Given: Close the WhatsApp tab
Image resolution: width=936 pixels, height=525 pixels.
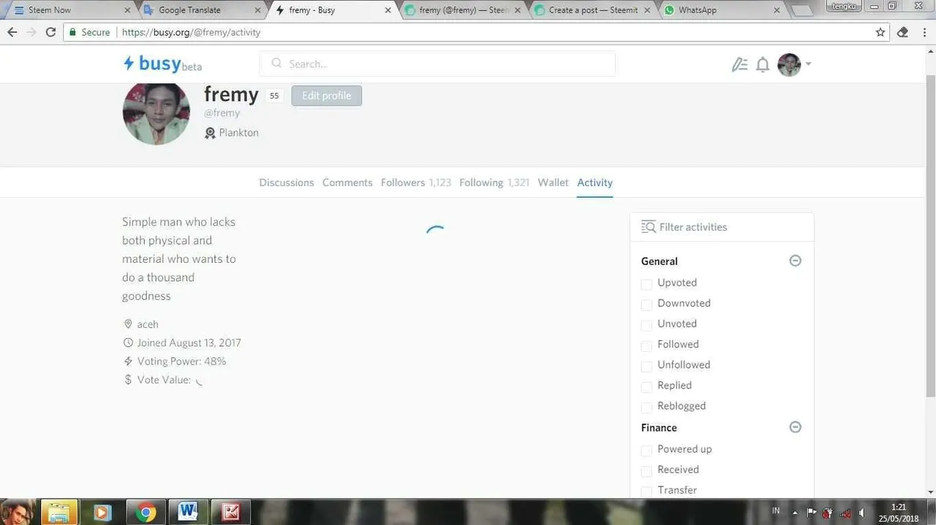Looking at the screenshot, I should tap(777, 10).
